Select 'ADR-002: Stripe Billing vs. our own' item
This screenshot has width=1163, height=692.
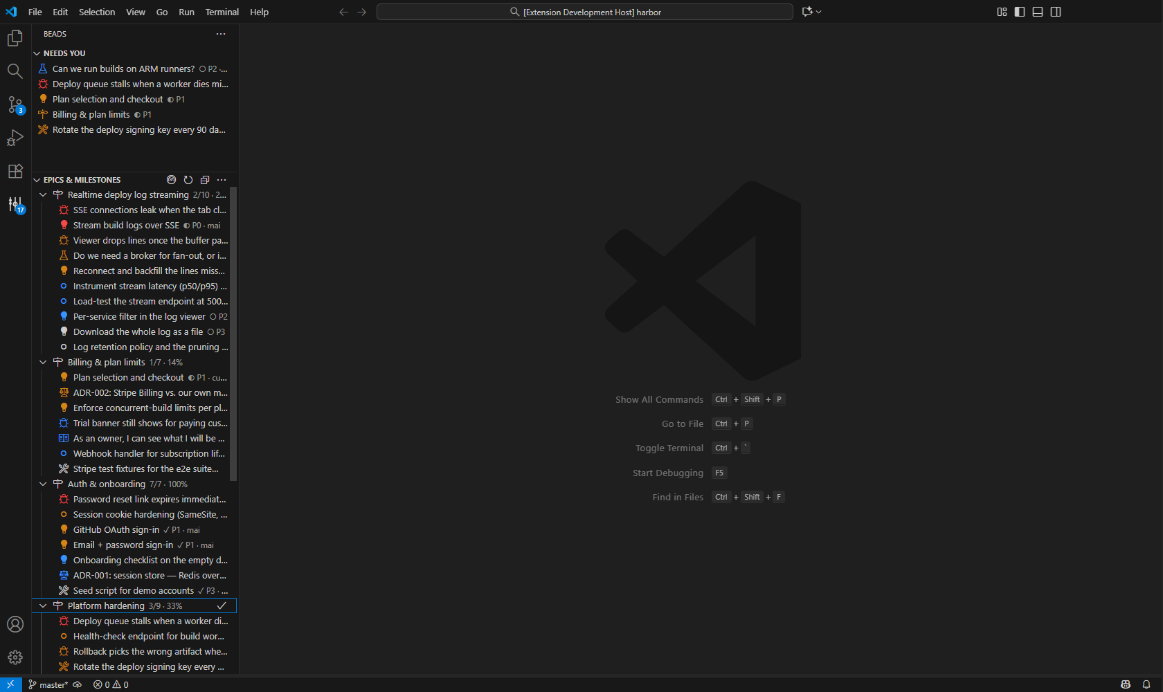132,392
